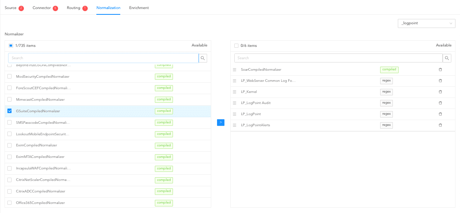Image resolution: width=460 pixels, height=213 pixels.
Task: Move selected normalizer right with arrow button
Action: tap(221, 123)
